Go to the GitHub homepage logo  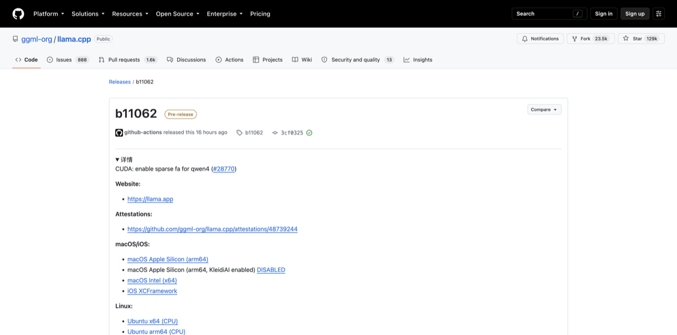[x=18, y=14]
